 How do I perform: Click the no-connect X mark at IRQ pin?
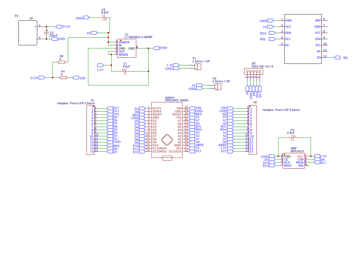click(308, 166)
